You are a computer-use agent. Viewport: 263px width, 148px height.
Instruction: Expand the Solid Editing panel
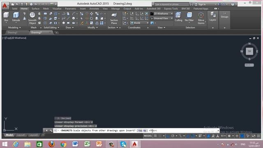click(51, 28)
